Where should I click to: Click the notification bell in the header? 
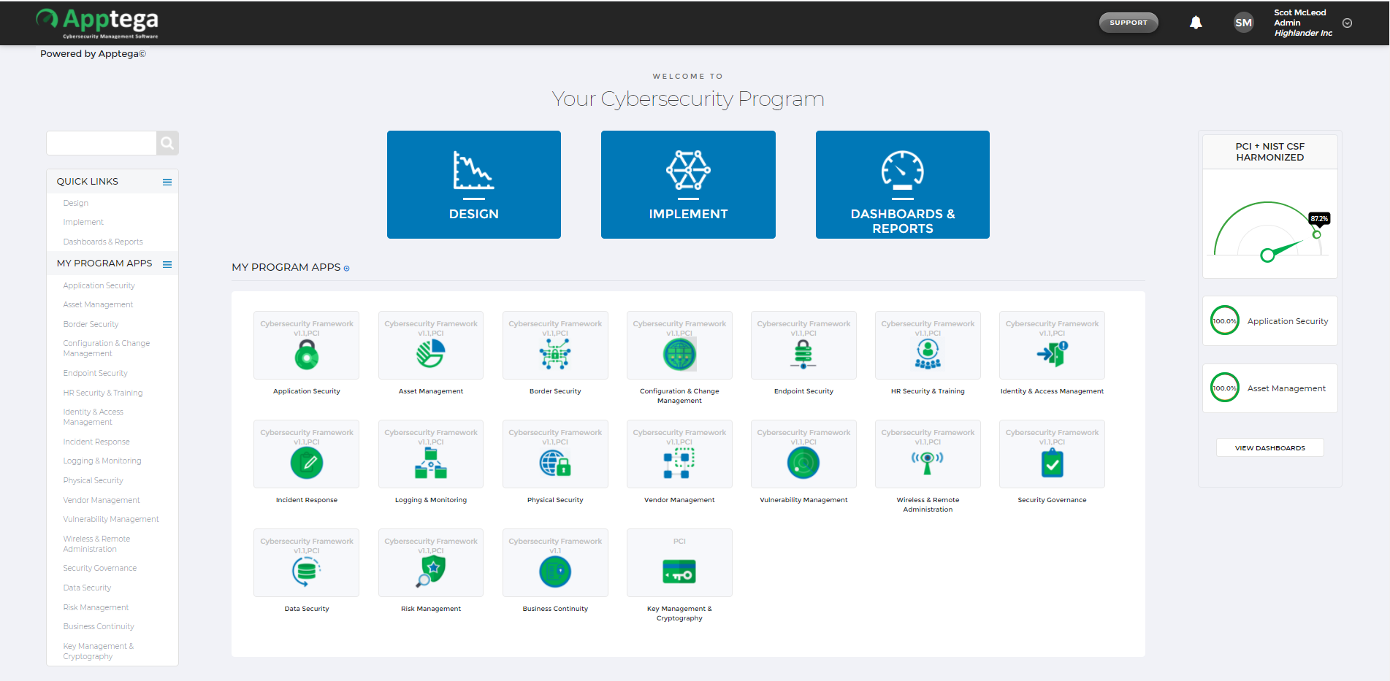(1196, 23)
